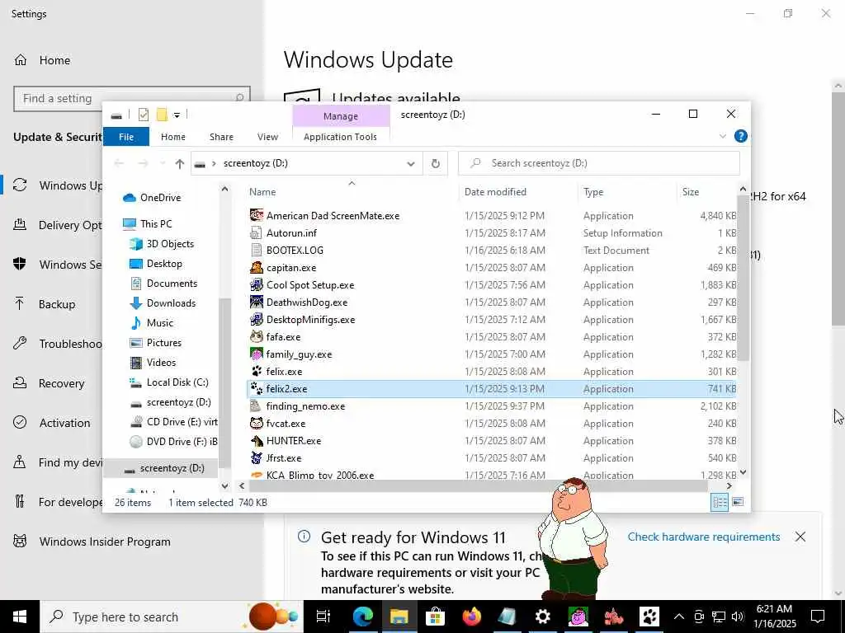Open Local Disk (C:) in navigation pane
The image size is (845, 633).
tap(177, 382)
